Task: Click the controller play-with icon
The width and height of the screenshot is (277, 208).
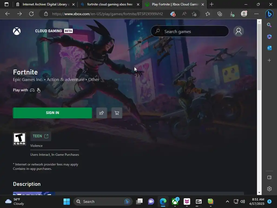Action: coord(32,90)
